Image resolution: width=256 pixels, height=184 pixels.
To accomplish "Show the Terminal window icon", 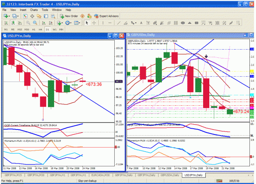I will [46, 16].
